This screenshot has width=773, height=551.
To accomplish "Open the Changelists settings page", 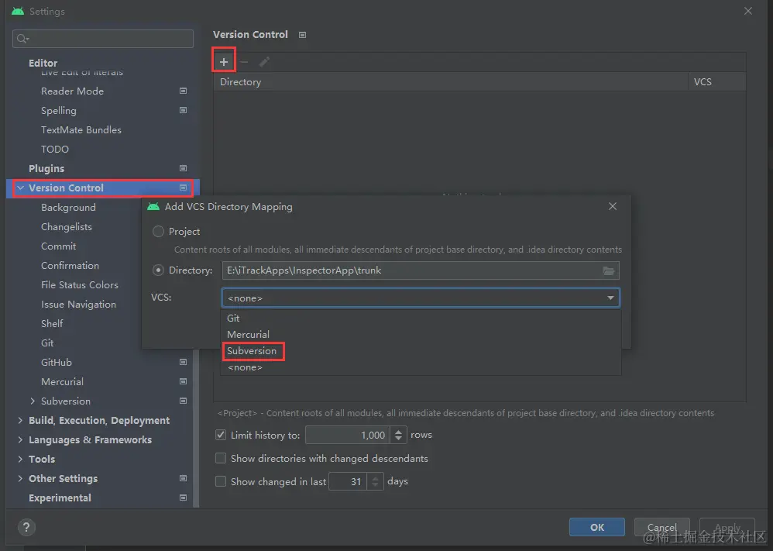I will click(x=67, y=227).
